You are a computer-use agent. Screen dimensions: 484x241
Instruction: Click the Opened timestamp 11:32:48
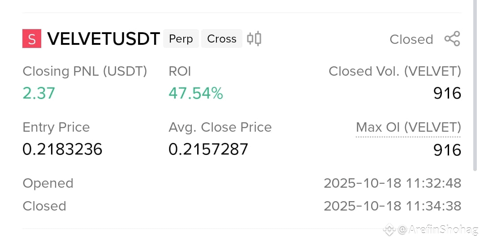393,183
